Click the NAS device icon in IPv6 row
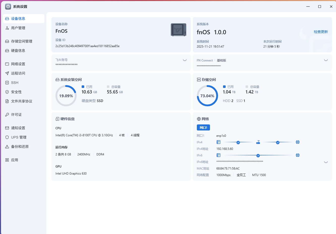336x234 pixels. [219, 155]
